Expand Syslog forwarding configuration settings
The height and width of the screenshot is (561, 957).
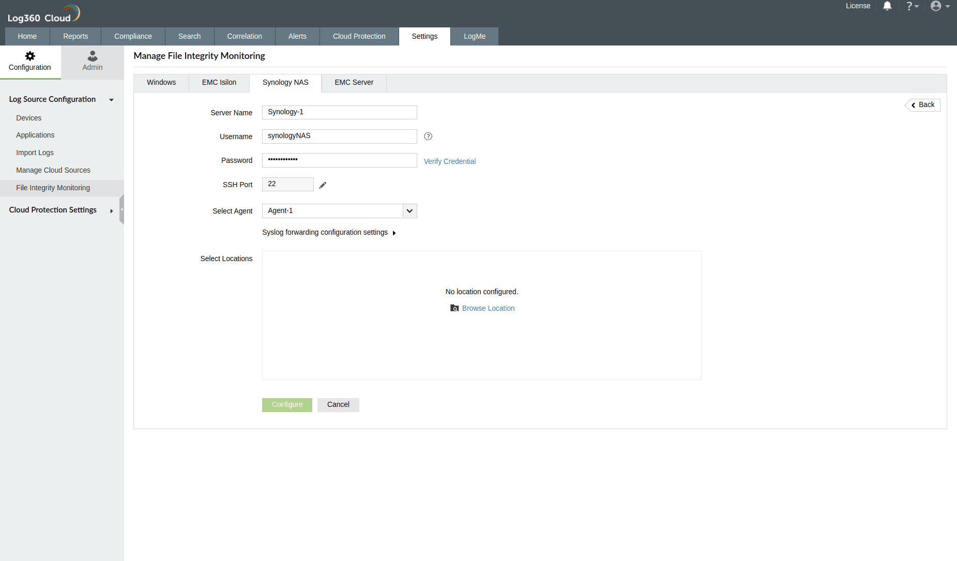click(329, 233)
